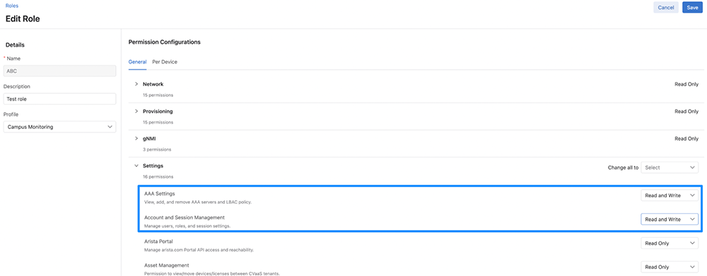This screenshot has height=276, width=707.
Task: Select the General tab
Action: tap(138, 62)
